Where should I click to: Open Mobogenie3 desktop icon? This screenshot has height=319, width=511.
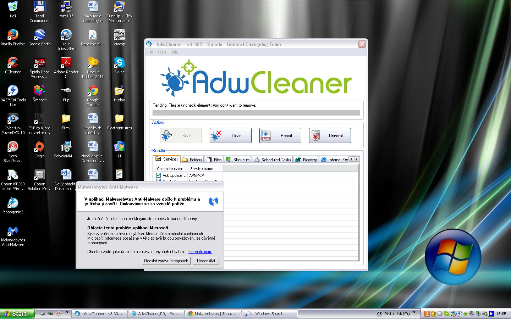point(13,206)
